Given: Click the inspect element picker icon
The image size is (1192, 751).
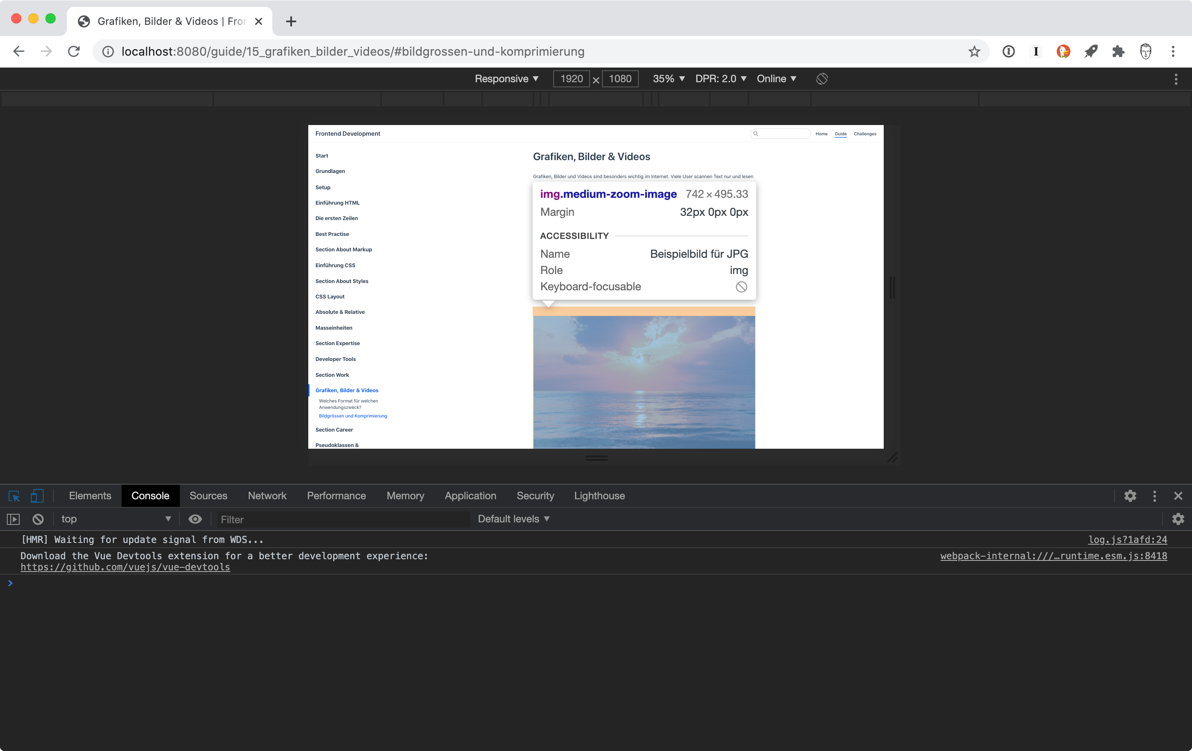Looking at the screenshot, I should pyautogui.click(x=14, y=495).
